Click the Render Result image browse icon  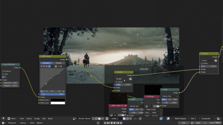pos(75,118)
